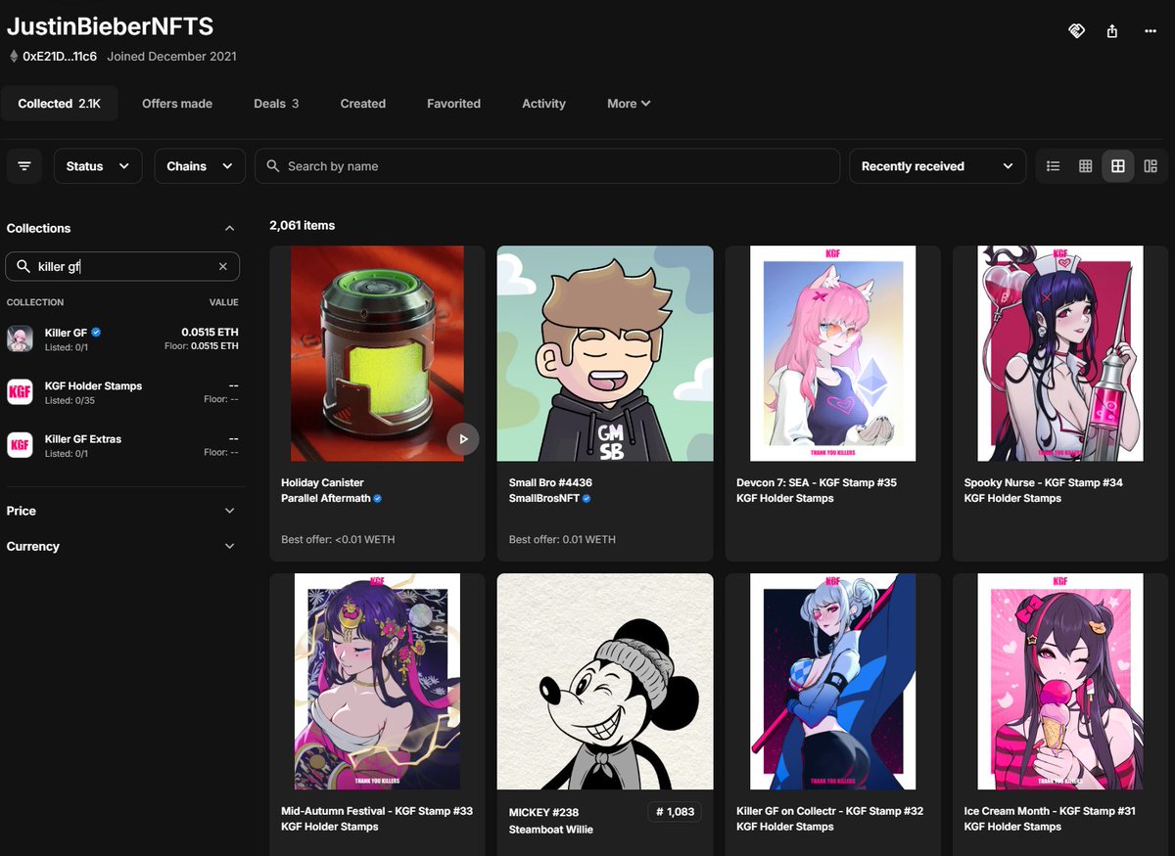The height and width of the screenshot is (856, 1175).
Task: Click the share profile icon
Action: (x=1112, y=31)
